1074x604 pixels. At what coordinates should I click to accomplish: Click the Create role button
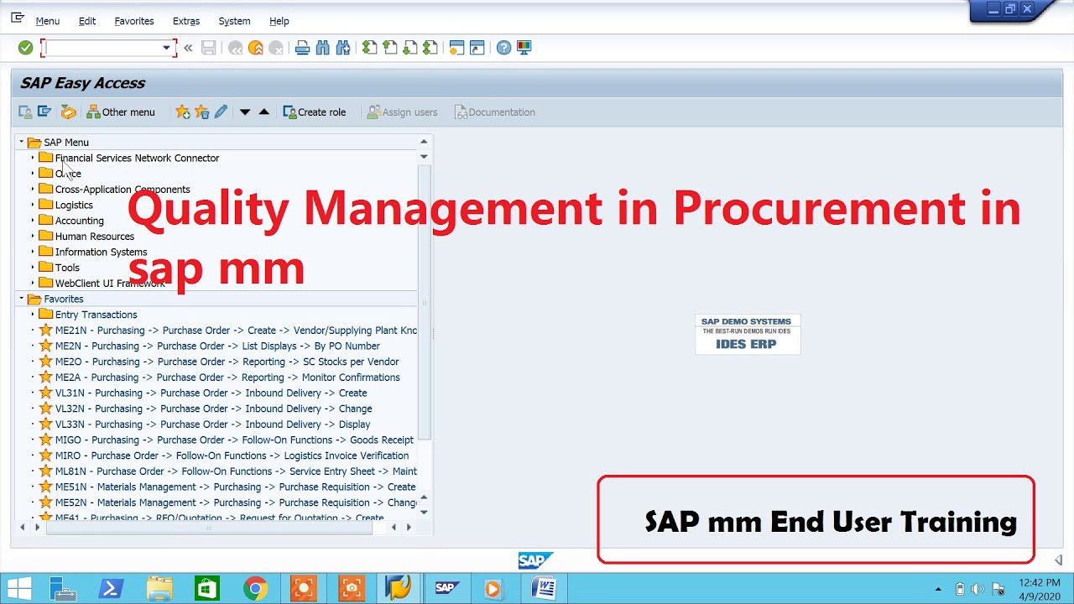click(x=315, y=112)
